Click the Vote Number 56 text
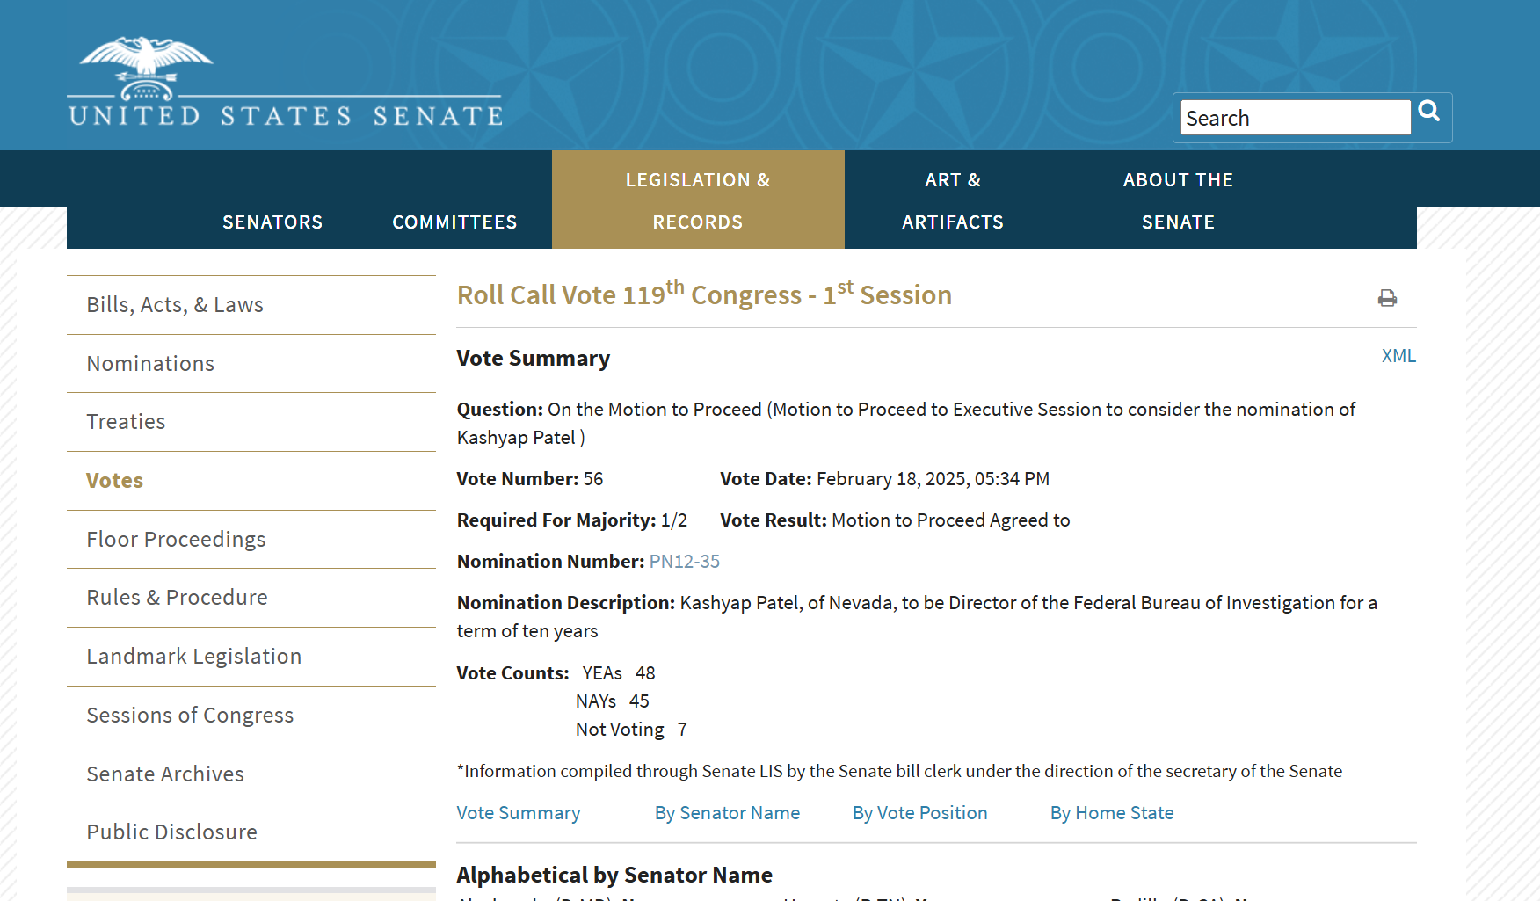Image resolution: width=1540 pixels, height=901 pixels. click(530, 479)
